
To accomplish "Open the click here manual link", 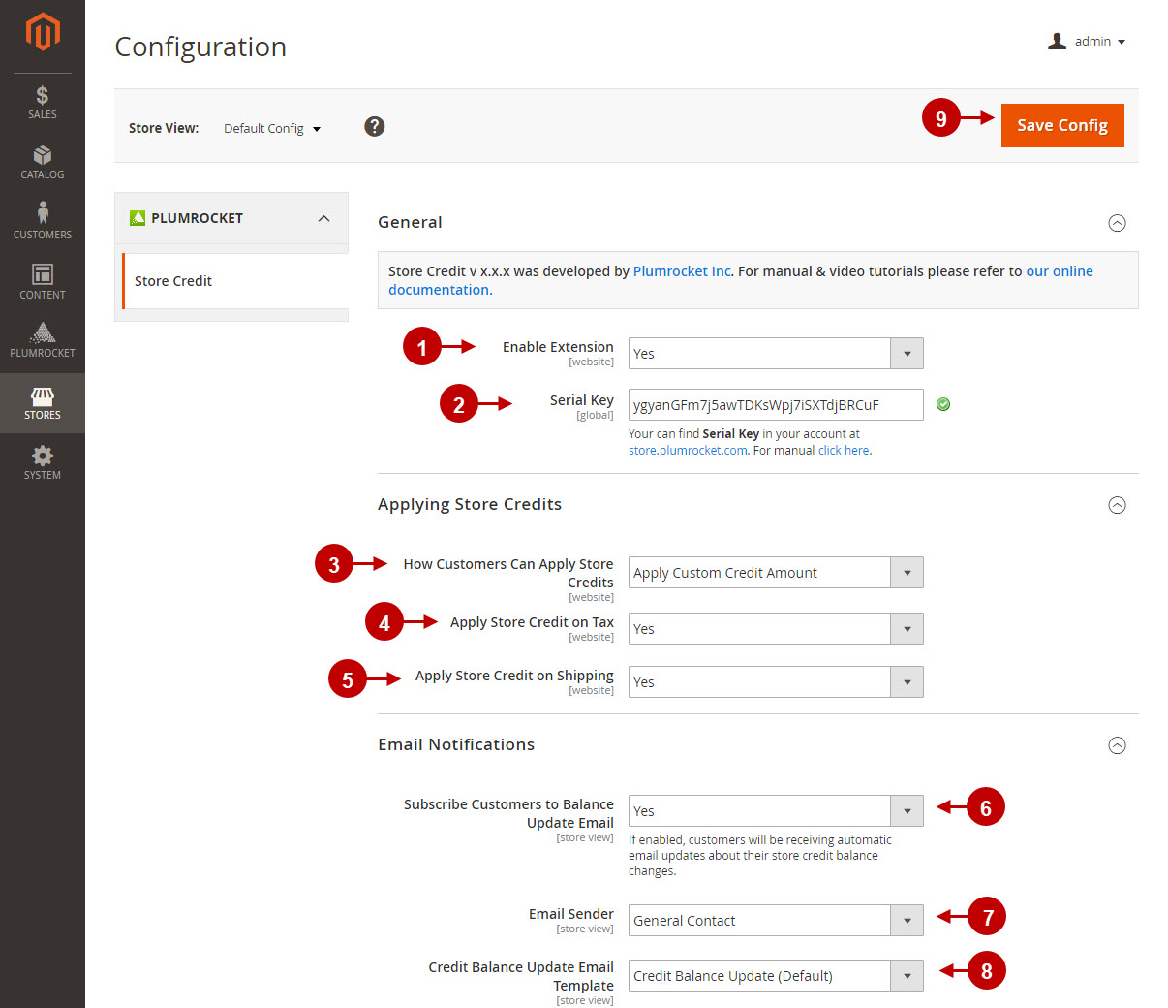I will pyautogui.click(x=844, y=450).
